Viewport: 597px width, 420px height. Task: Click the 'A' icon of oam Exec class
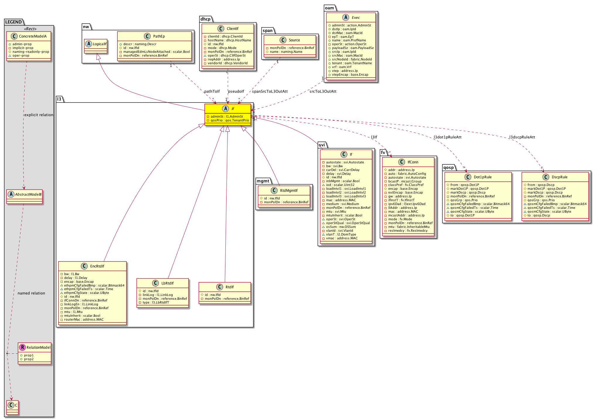(x=346, y=17)
